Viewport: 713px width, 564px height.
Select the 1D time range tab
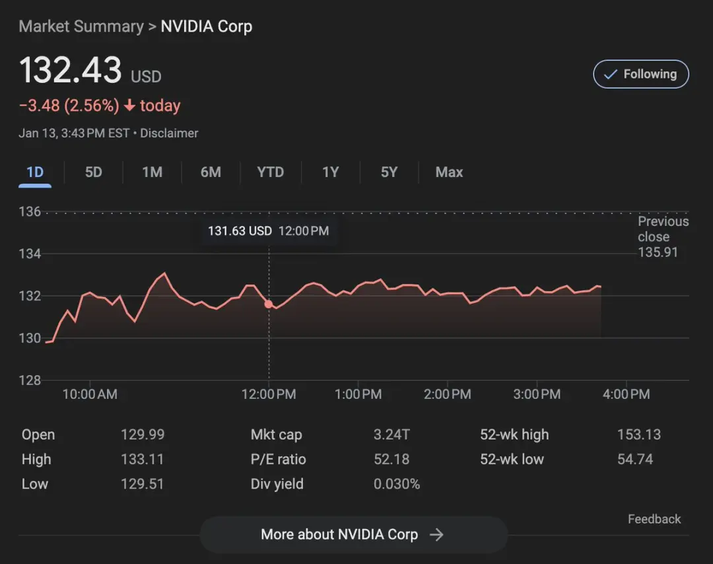[35, 172]
